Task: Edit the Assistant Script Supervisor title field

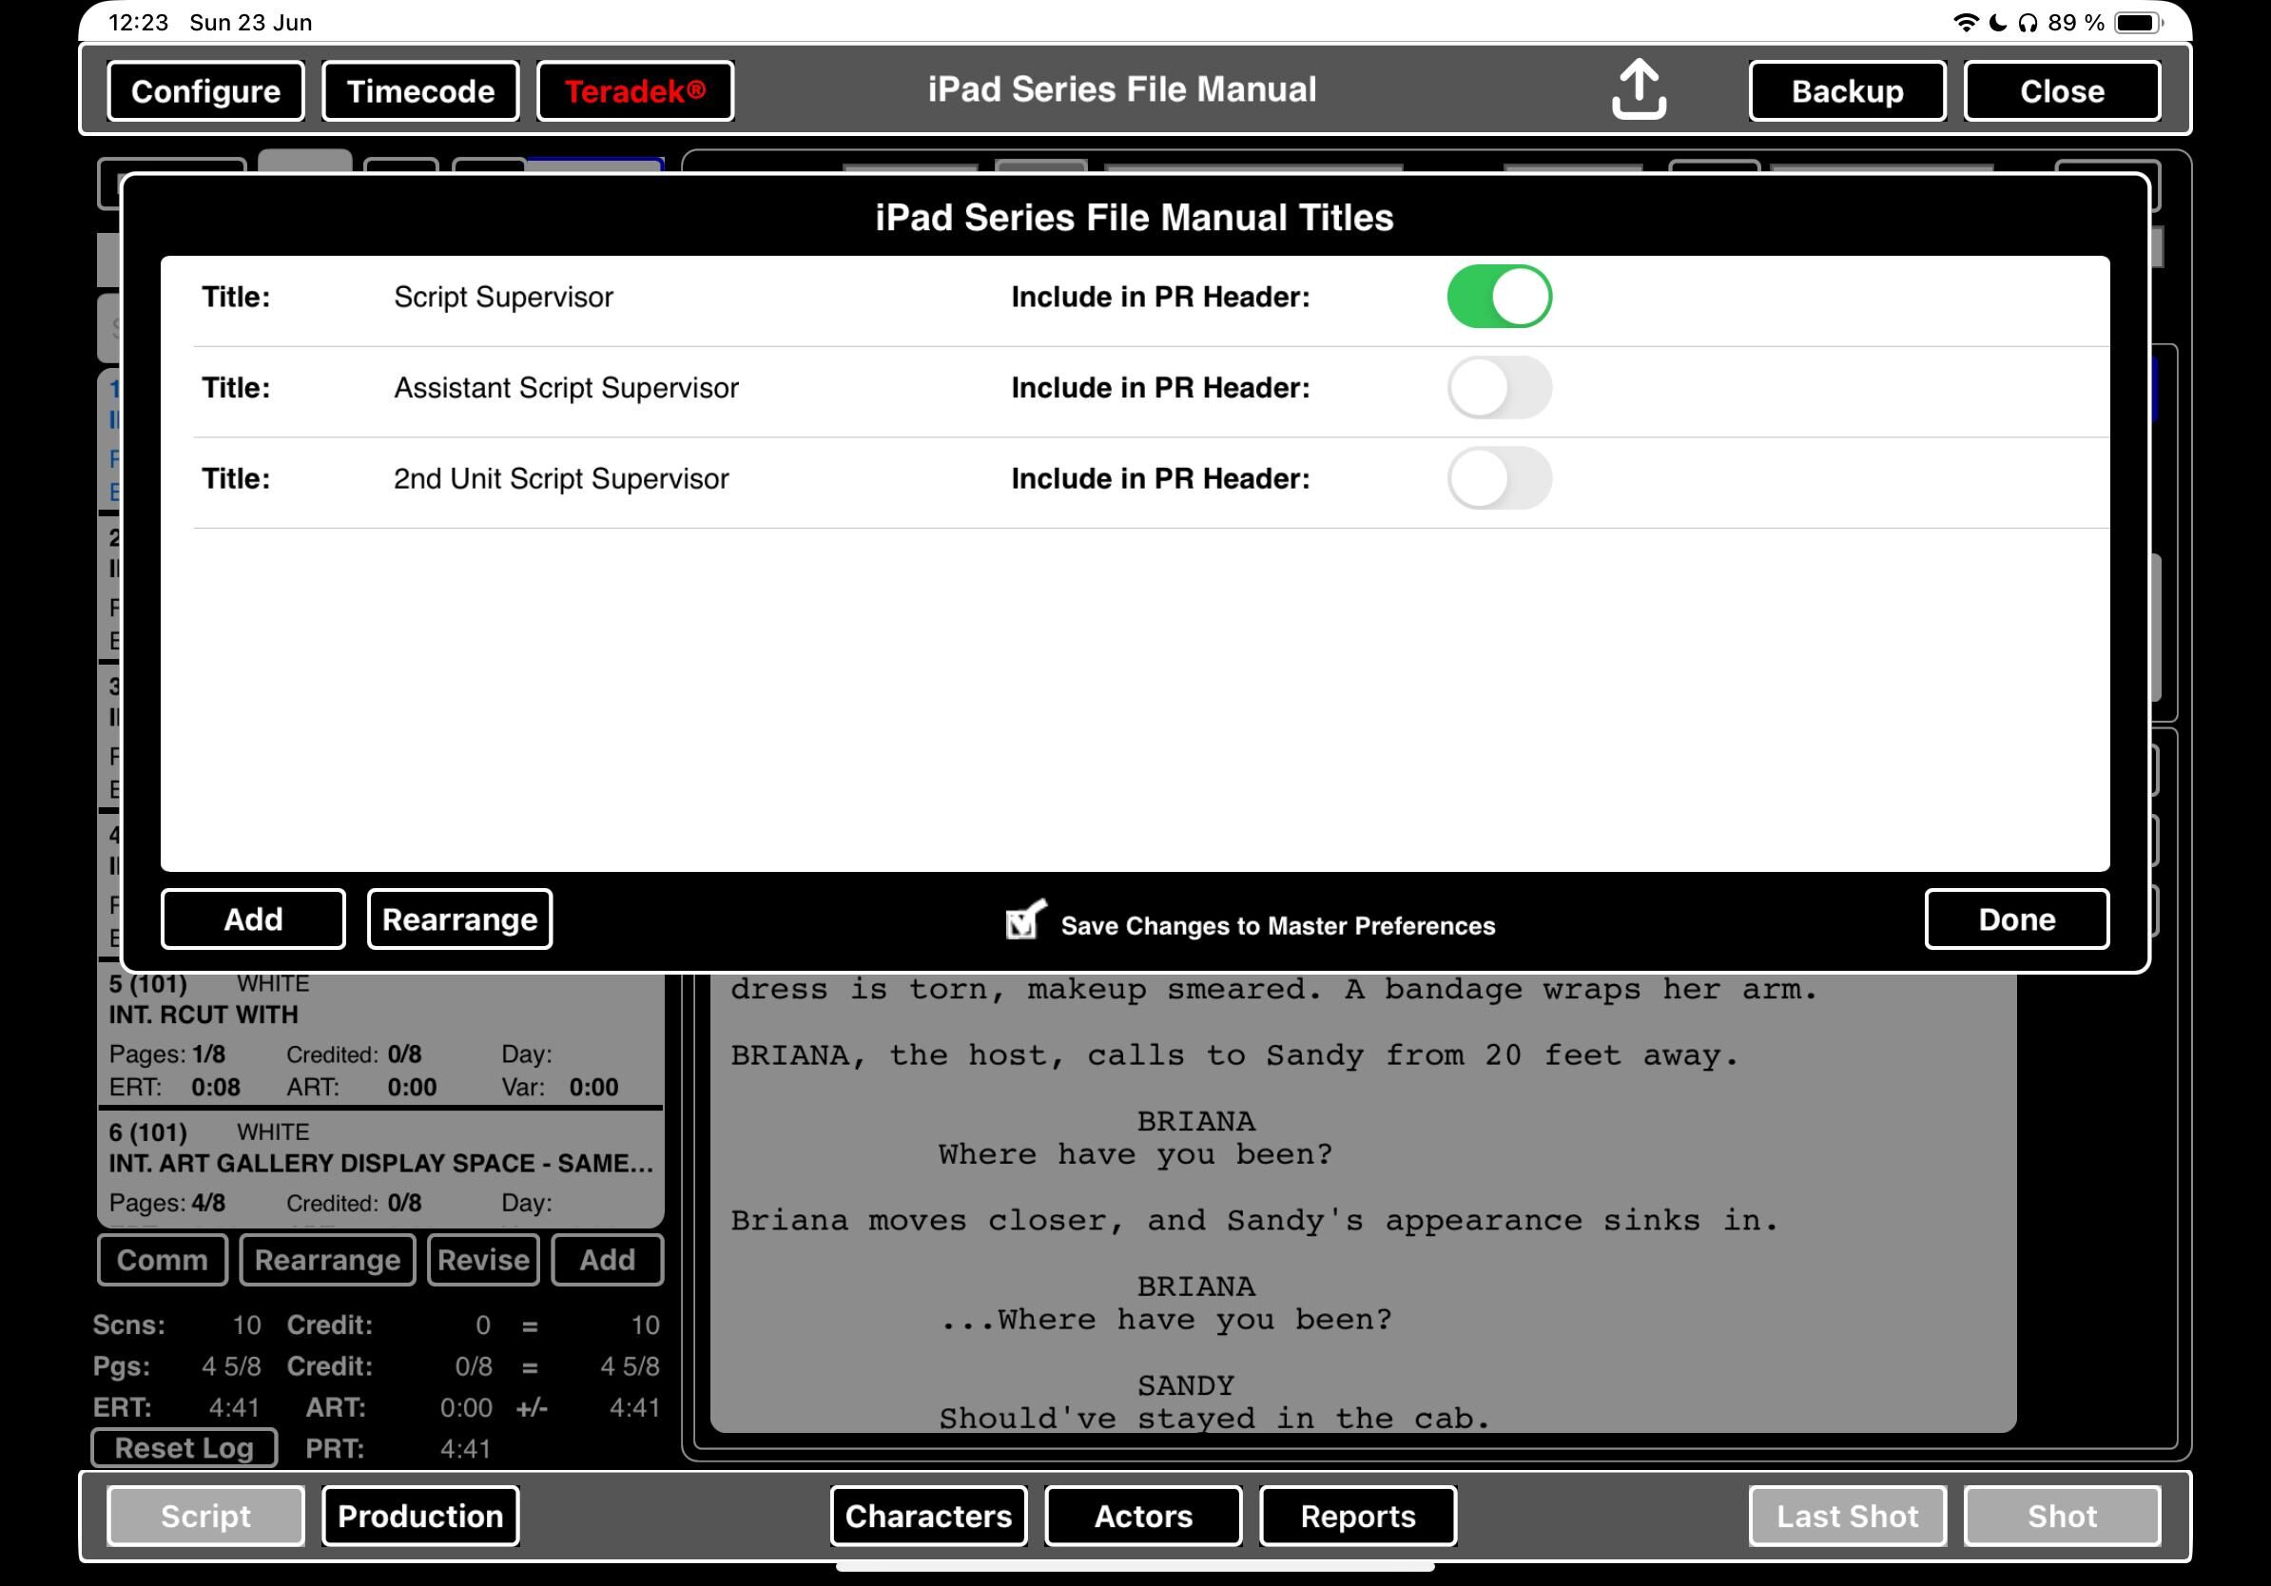Action: [x=566, y=388]
